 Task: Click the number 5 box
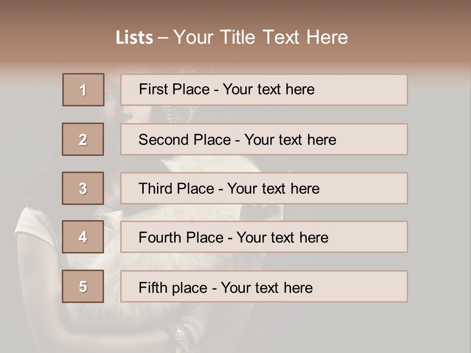[x=83, y=286]
